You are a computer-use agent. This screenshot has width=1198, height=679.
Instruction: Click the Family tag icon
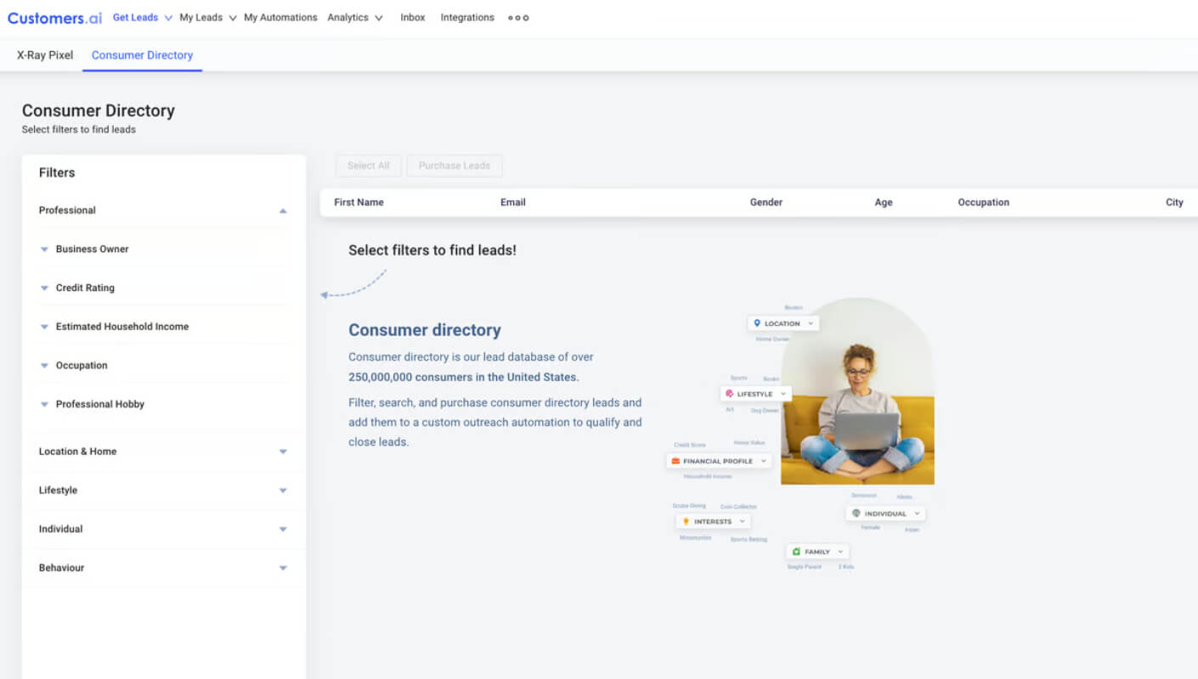coord(796,552)
